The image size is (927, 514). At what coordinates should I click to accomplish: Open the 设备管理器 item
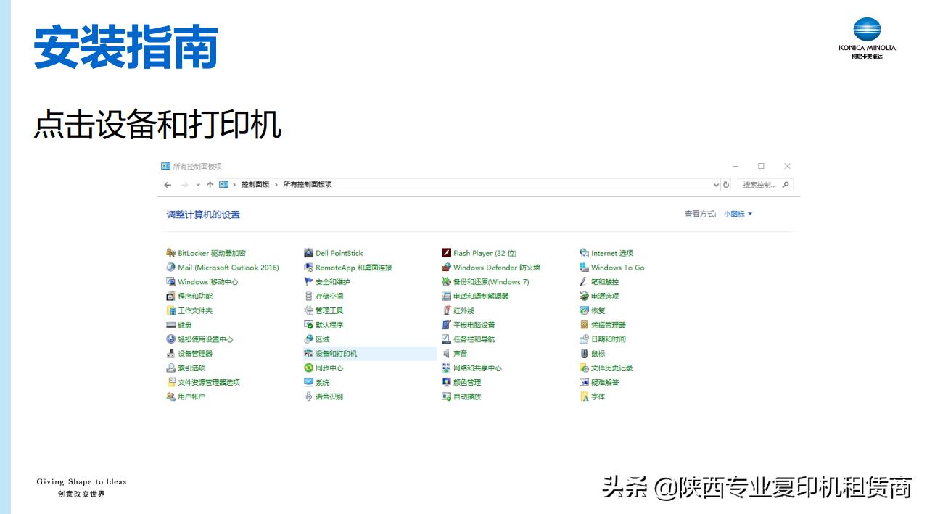coord(197,353)
